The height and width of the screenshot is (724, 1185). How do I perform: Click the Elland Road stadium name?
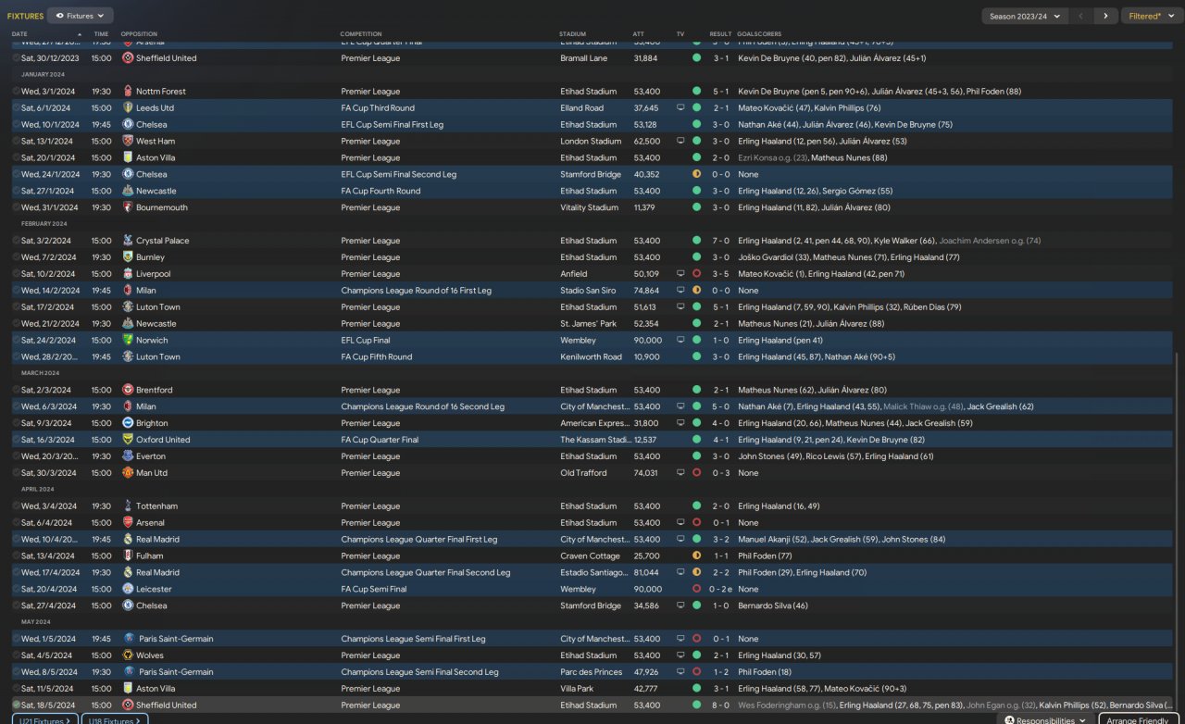pyautogui.click(x=582, y=108)
